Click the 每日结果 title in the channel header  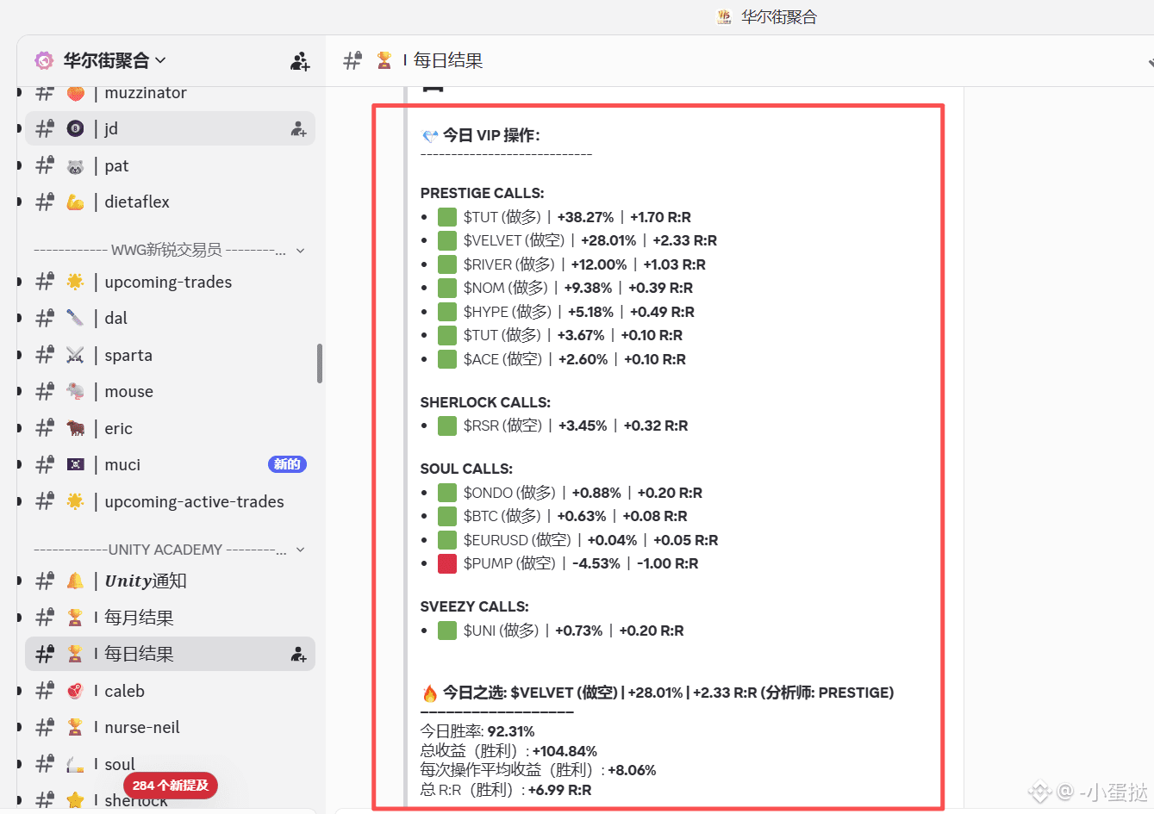click(447, 60)
